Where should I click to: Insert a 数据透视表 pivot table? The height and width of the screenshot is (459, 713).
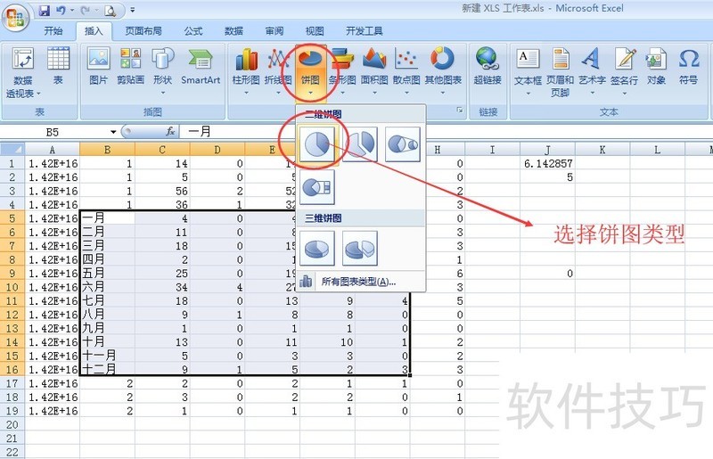click(x=23, y=73)
